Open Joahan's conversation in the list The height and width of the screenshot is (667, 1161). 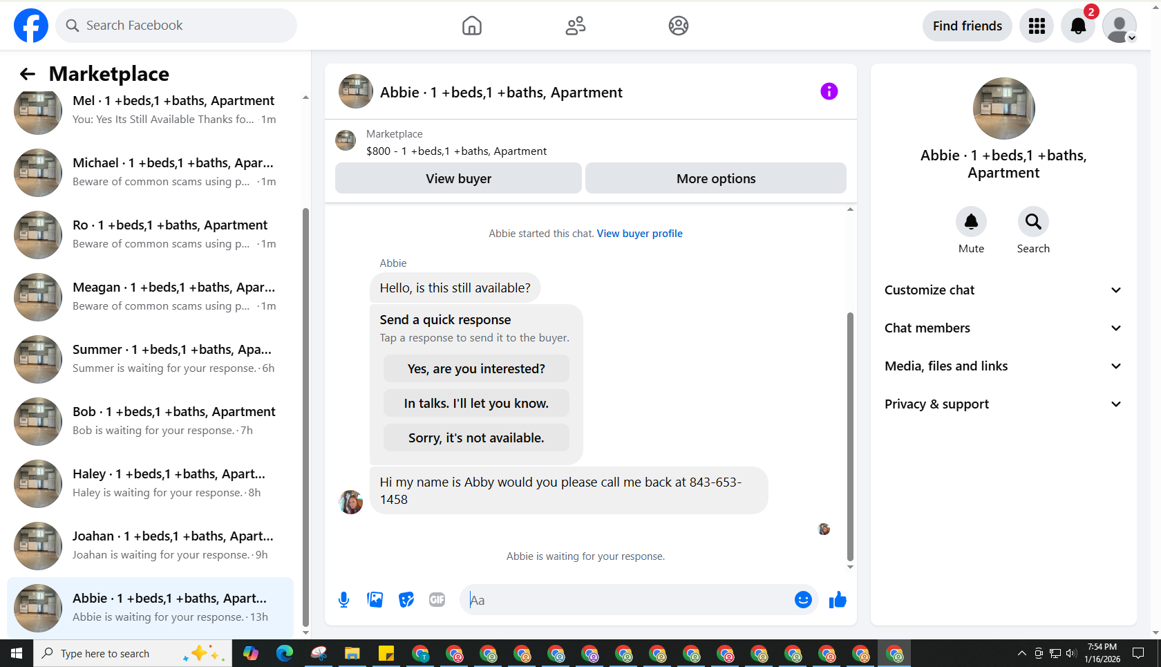click(x=150, y=546)
